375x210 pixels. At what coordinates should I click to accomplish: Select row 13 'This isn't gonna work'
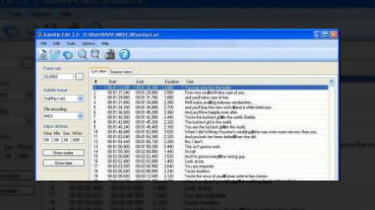(210, 146)
